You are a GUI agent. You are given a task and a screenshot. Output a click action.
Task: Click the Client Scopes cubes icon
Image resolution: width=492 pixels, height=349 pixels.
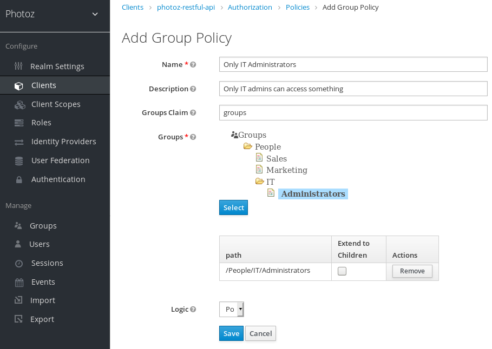pos(19,104)
